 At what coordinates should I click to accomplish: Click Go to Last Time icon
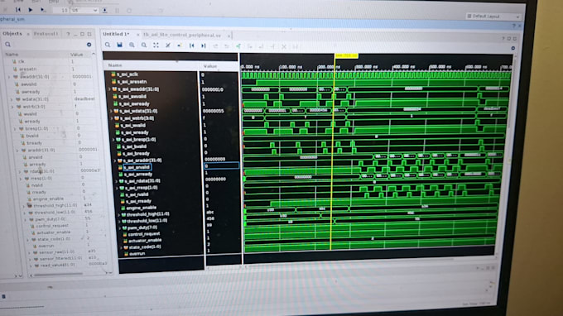[x=203, y=46]
